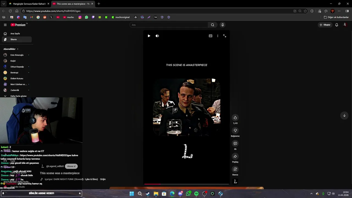Select Shorts in the sidebar
Image resolution: width=352 pixels, height=198 pixels.
coord(16,39)
